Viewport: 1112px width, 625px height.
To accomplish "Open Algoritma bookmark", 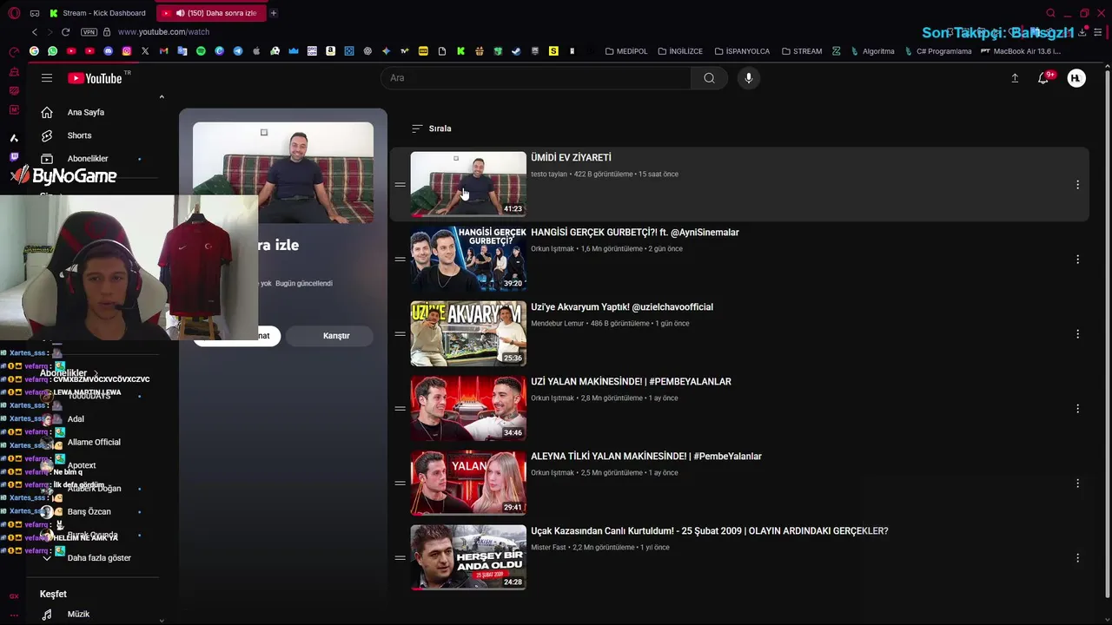I will (x=871, y=51).
